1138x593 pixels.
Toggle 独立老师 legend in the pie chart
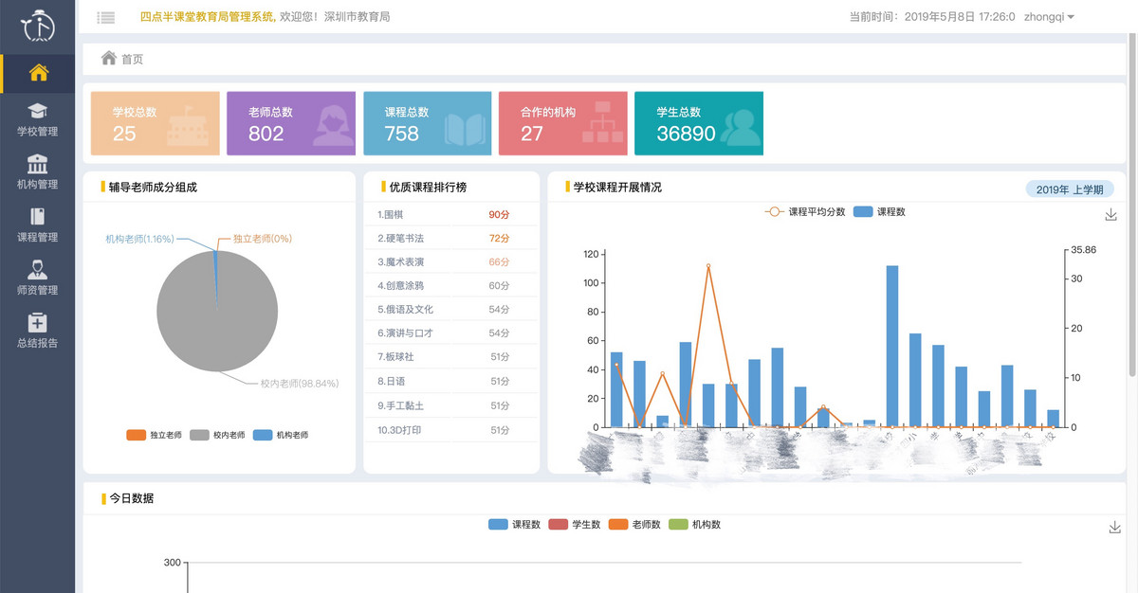(154, 435)
